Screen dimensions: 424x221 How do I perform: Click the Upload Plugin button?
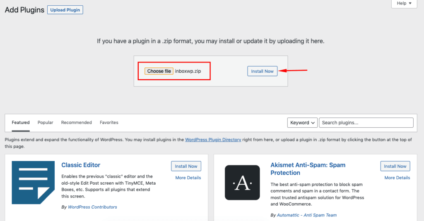pos(65,10)
